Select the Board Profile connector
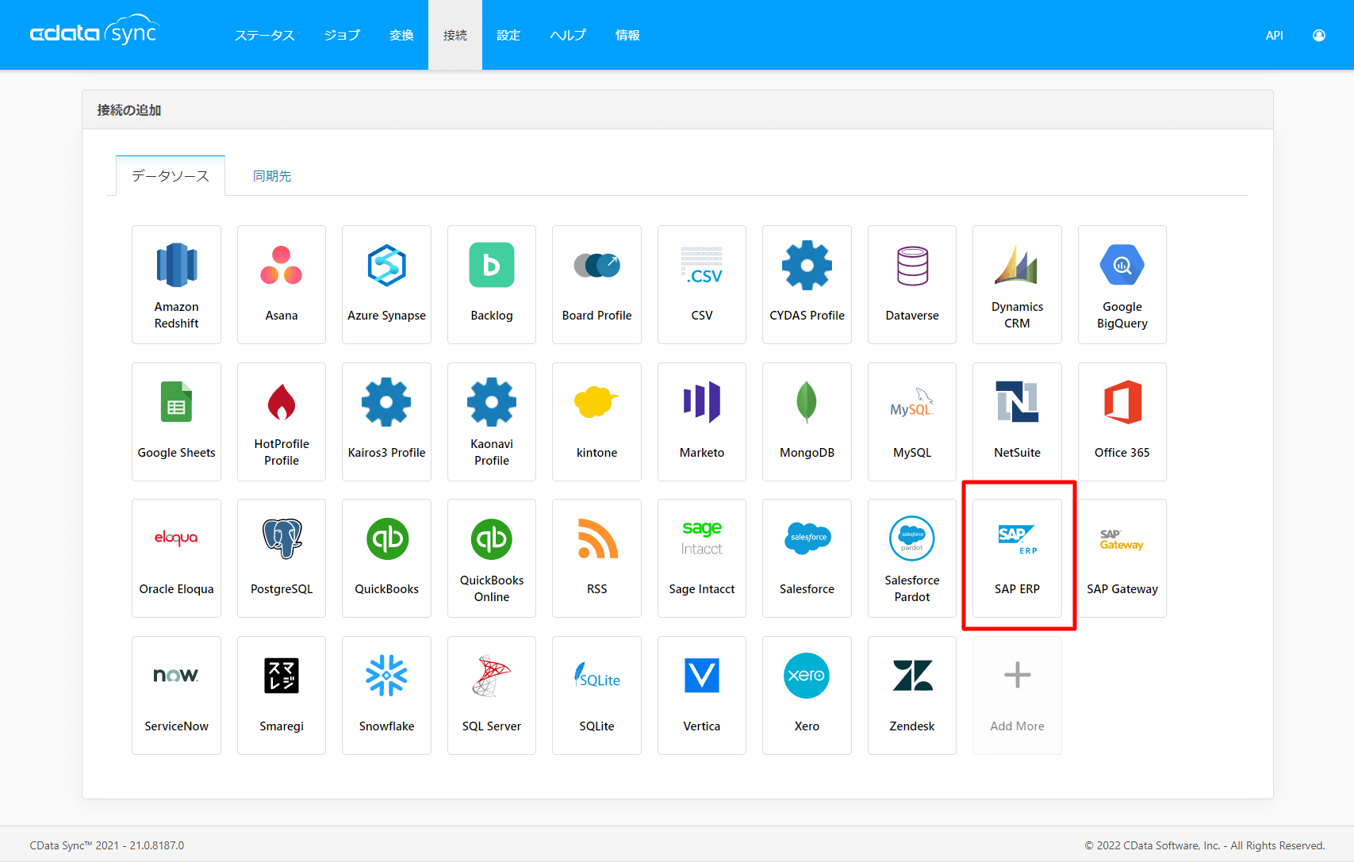1354x862 pixels. point(596,285)
